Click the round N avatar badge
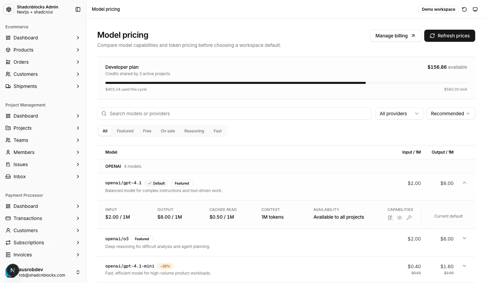486x283 pixels. [13, 270]
